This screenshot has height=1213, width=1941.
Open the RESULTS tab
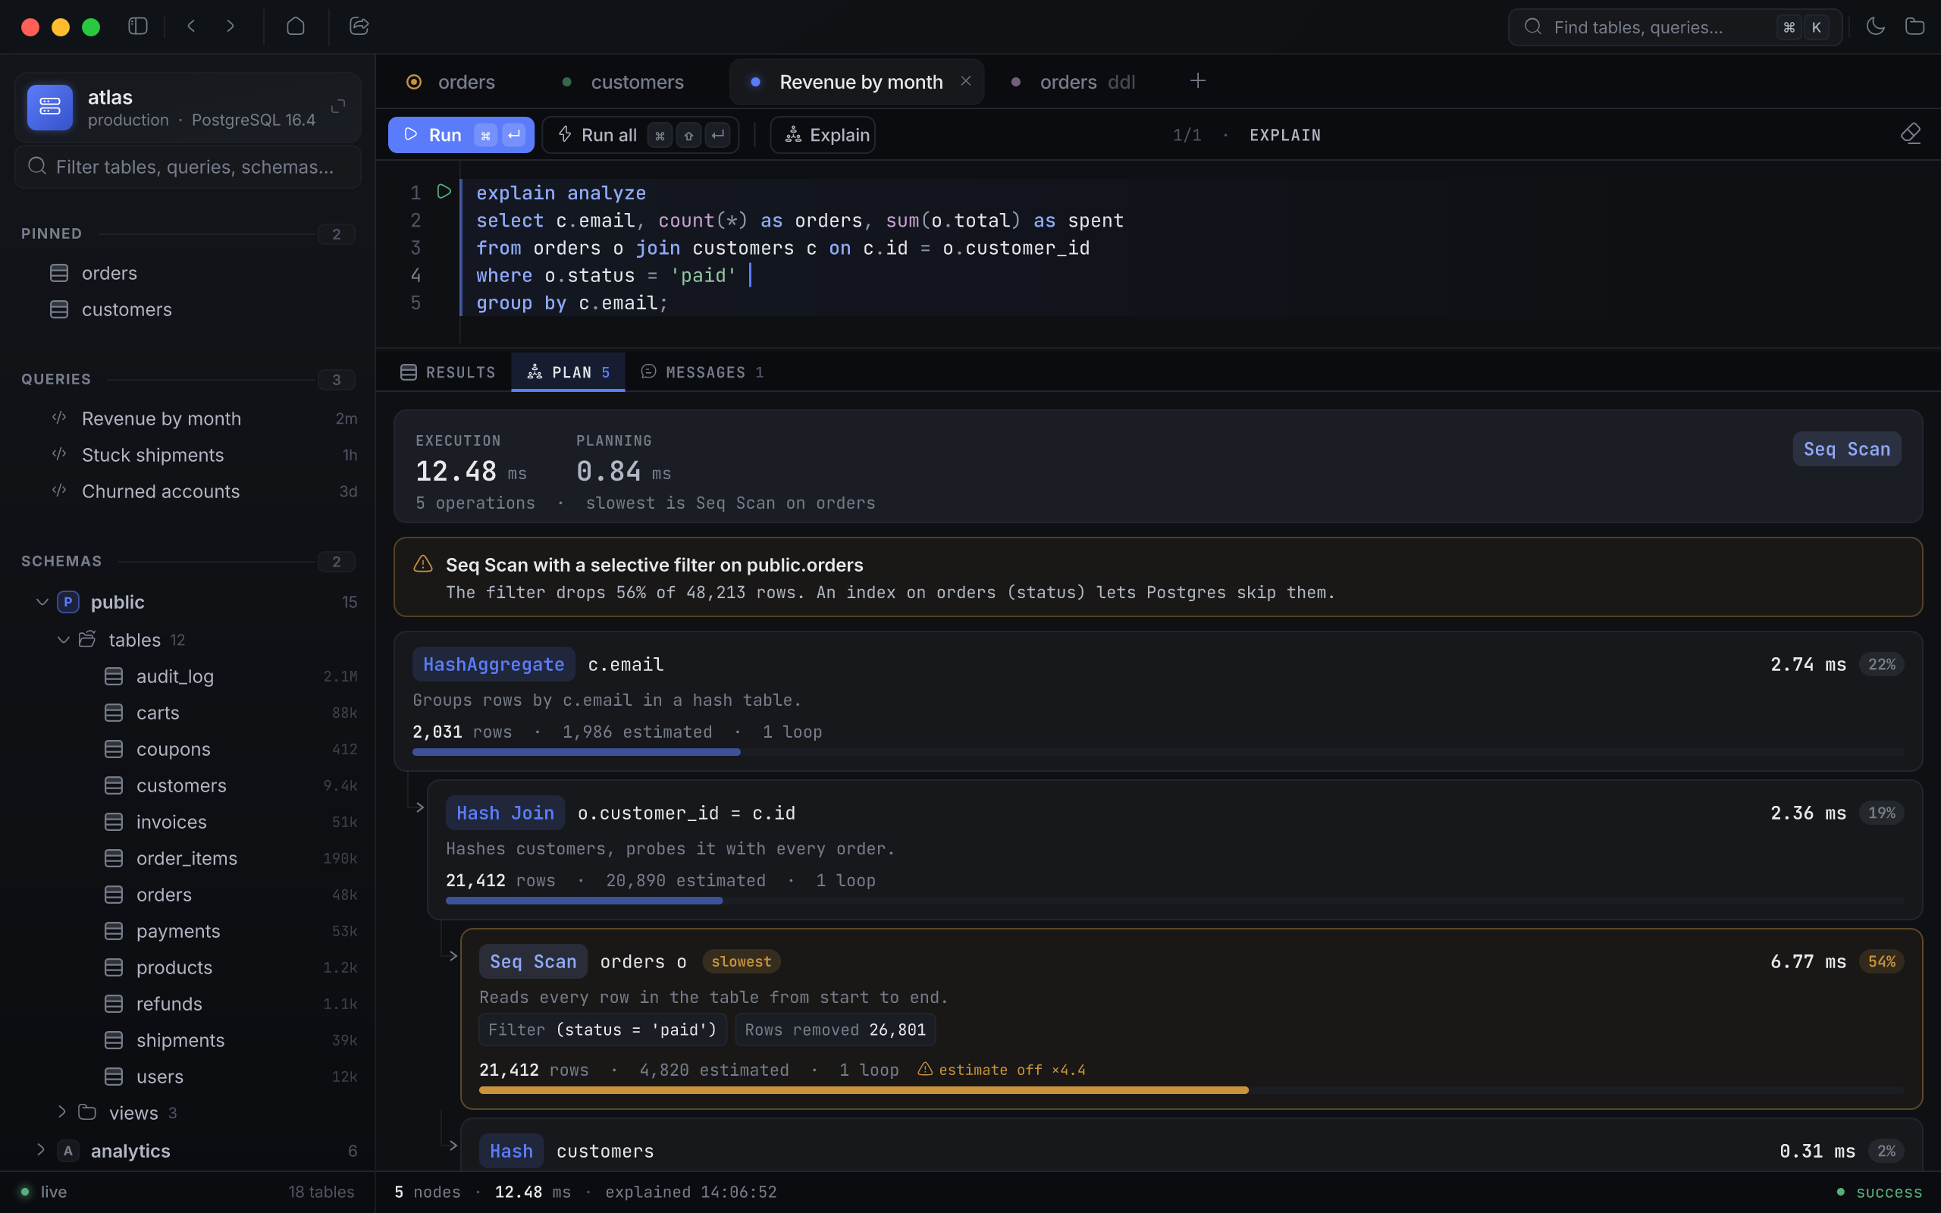coord(448,372)
